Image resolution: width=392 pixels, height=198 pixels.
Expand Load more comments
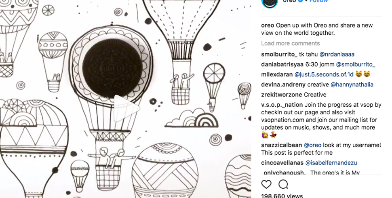coord(291,43)
